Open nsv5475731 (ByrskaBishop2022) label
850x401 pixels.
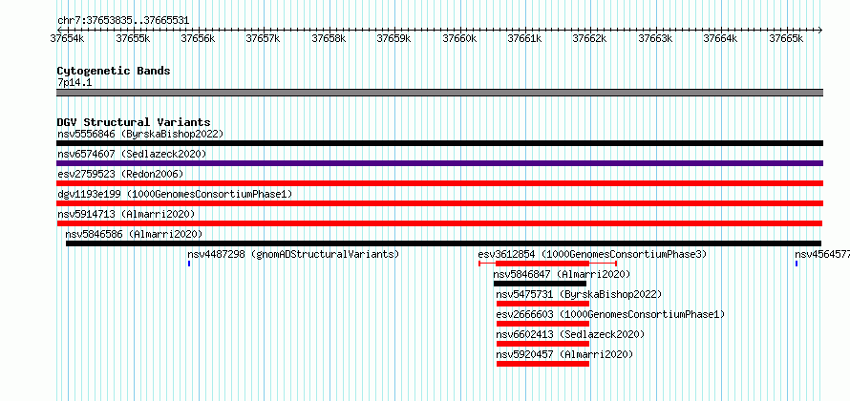point(579,294)
